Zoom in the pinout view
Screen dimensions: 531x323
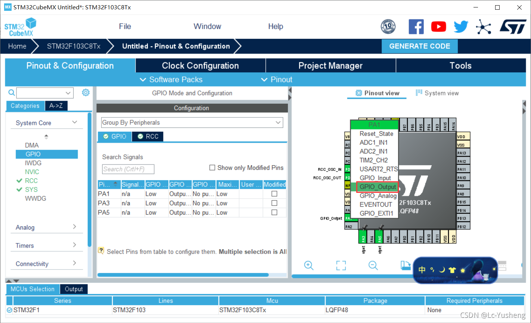[x=309, y=265]
